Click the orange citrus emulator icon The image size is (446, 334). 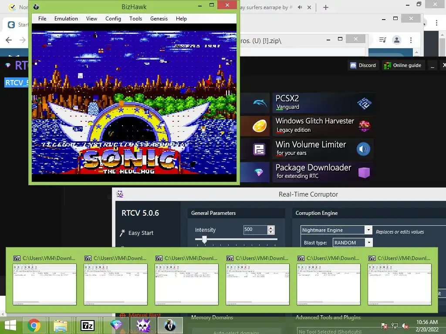(x=260, y=126)
